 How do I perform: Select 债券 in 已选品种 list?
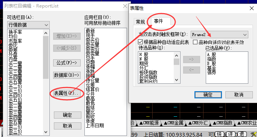(212, 72)
